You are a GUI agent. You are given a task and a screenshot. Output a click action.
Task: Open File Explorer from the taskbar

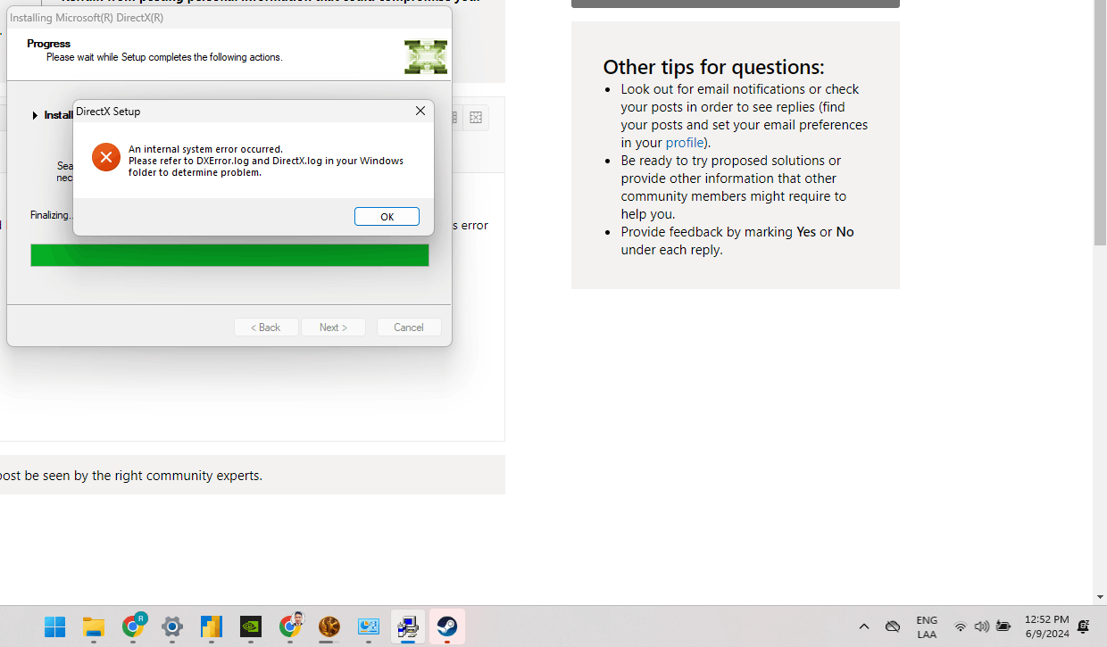point(94,627)
